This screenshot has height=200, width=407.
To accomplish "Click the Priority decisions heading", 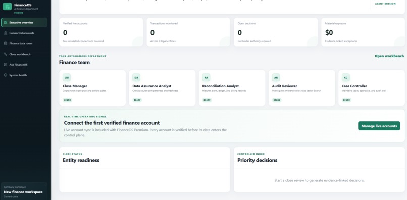I will tap(257, 160).
